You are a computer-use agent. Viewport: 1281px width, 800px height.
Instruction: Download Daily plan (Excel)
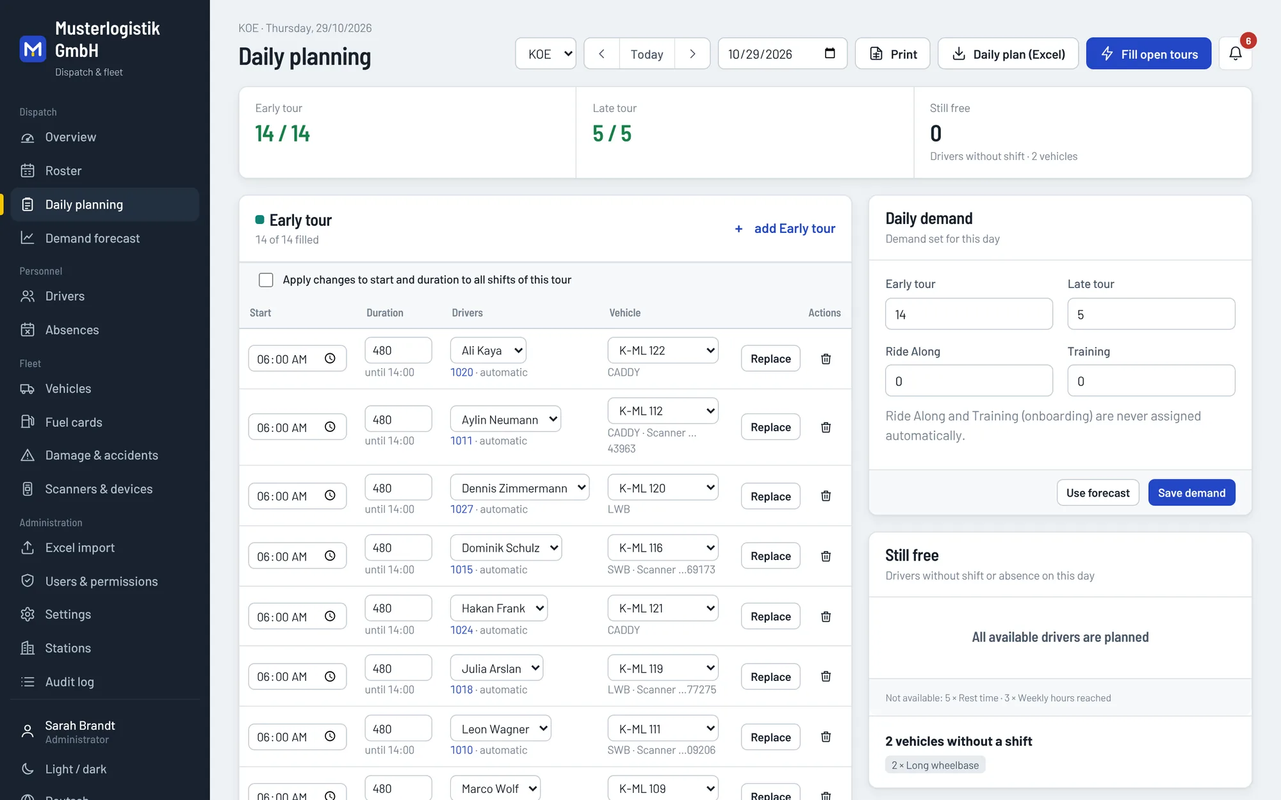(1008, 54)
